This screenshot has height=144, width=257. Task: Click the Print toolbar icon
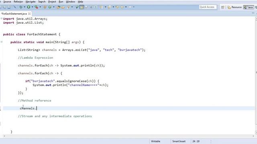pos(9,7)
